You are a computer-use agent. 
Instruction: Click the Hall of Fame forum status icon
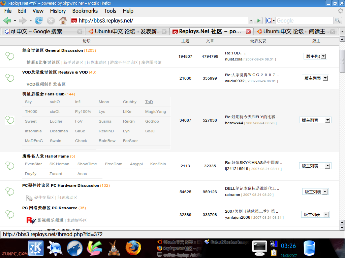click(x=10, y=166)
